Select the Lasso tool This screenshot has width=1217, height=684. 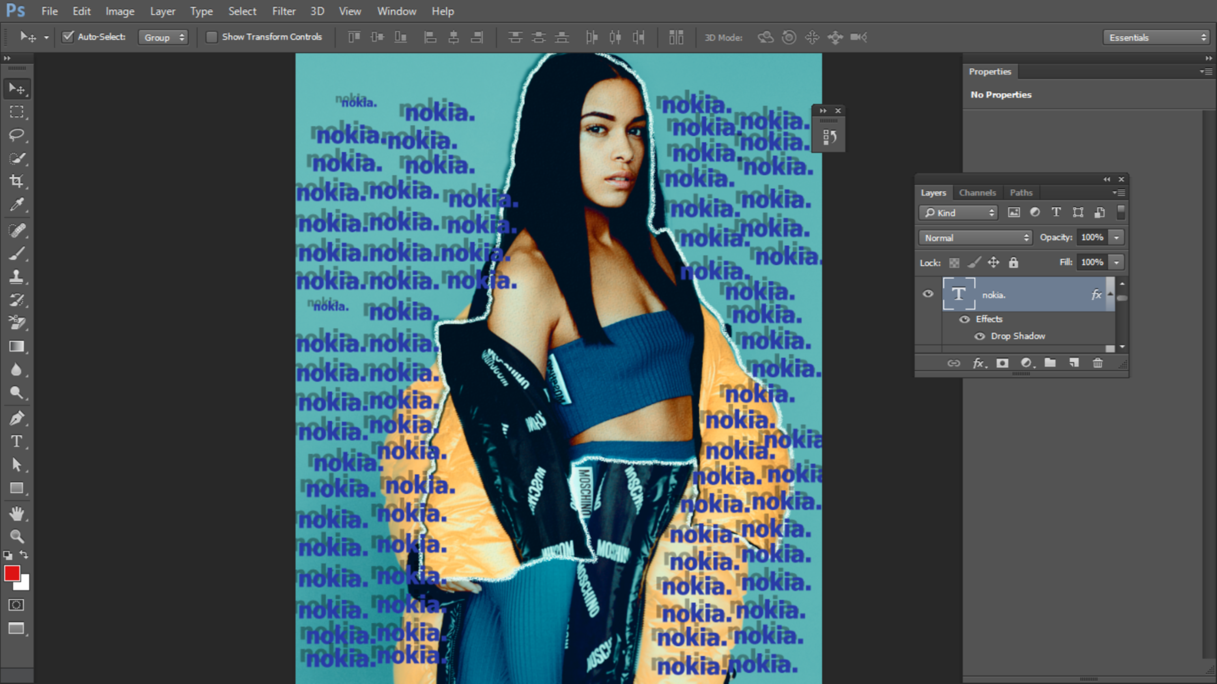click(x=17, y=135)
